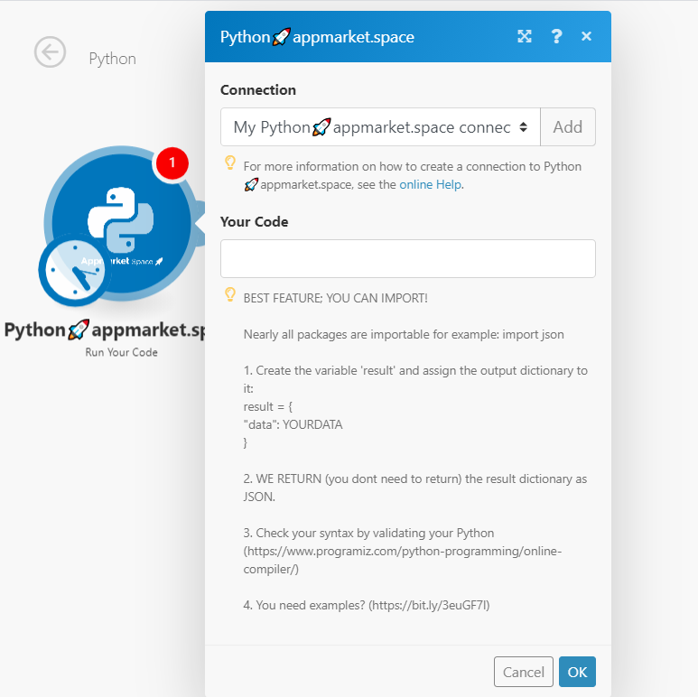Click the "BEST FEATURE; YOU CAN IMPORT!" text
This screenshot has height=697, width=698.
pyautogui.click(x=336, y=298)
